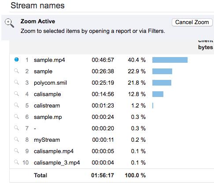The width and height of the screenshot is (214, 183).
Task: Cancel the active zoom
Action: point(192,22)
